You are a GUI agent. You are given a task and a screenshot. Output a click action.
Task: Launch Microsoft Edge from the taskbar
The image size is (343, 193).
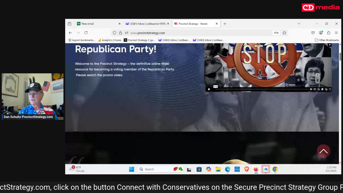228,169
